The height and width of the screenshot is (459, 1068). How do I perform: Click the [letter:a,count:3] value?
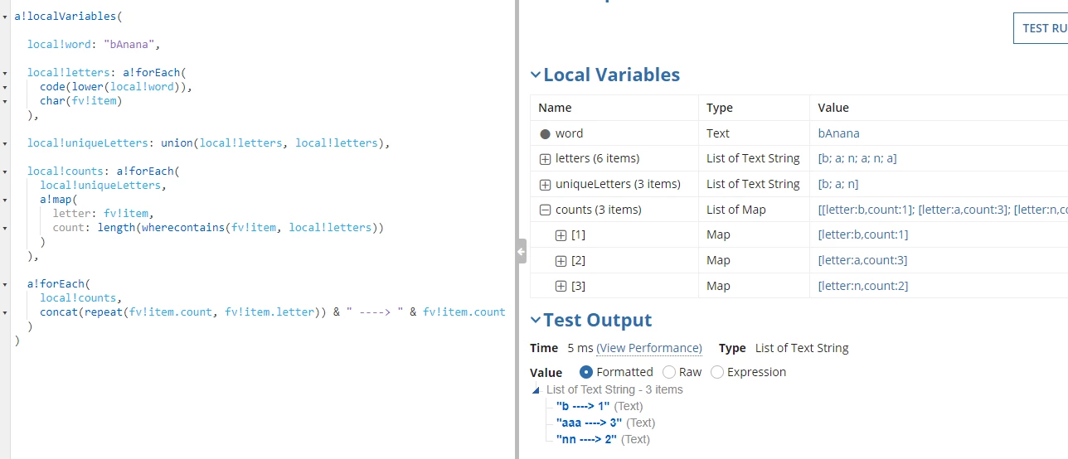click(x=862, y=260)
